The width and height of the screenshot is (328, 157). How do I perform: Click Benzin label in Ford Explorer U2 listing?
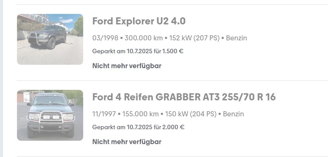(236, 38)
